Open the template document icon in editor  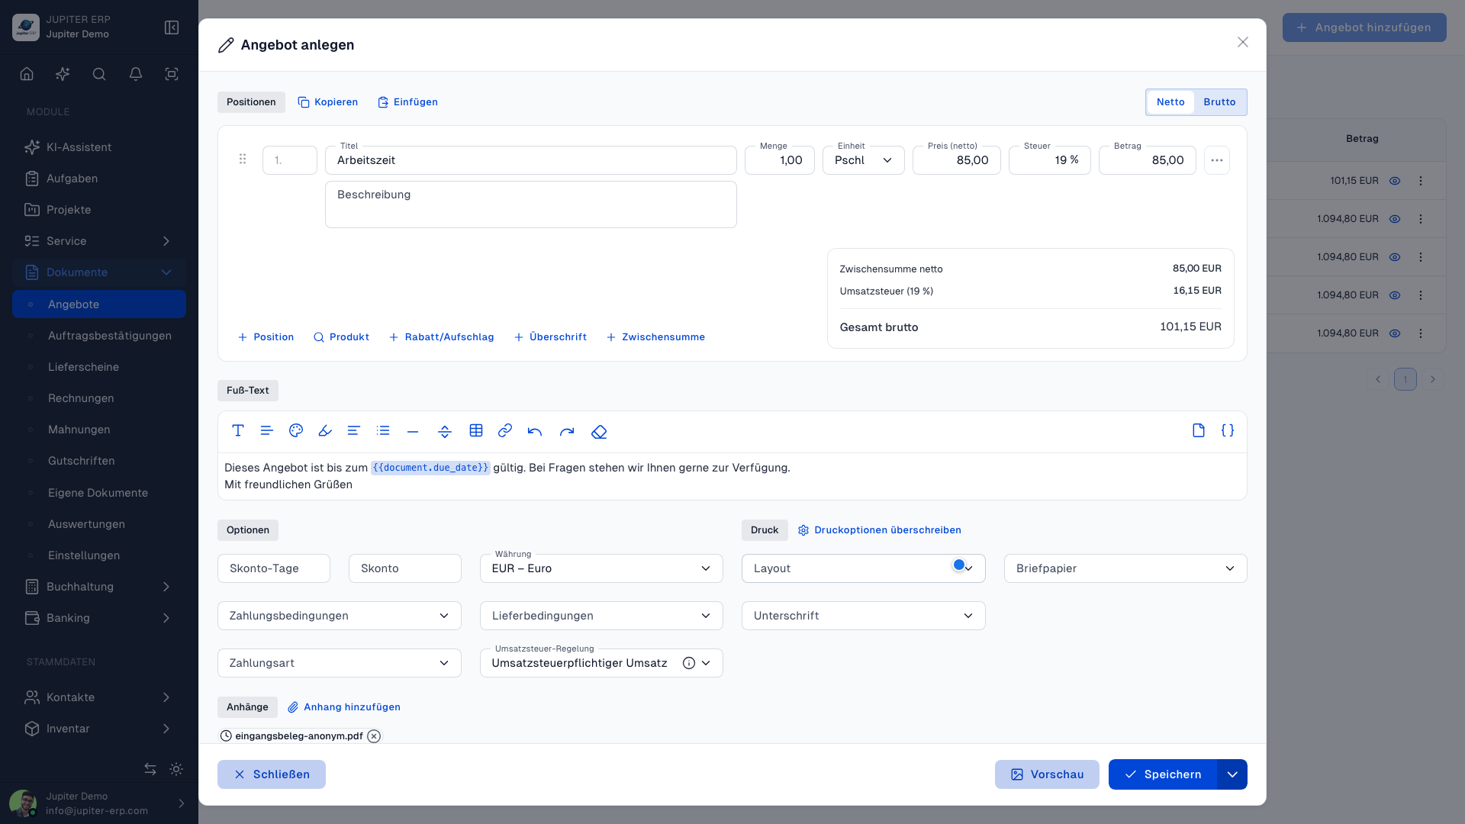tap(1199, 430)
